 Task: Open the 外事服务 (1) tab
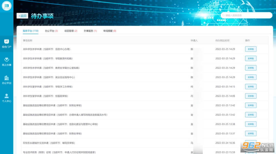tap(90, 31)
